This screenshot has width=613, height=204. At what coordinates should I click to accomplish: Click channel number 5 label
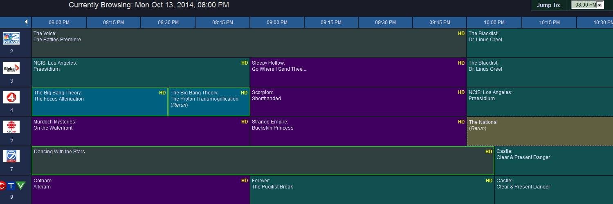coord(11,140)
